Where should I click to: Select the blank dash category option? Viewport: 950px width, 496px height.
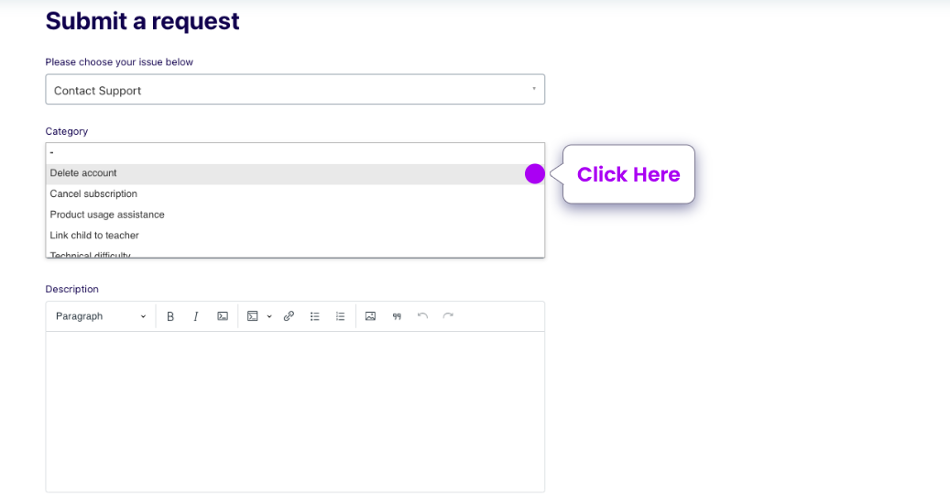pyautogui.click(x=52, y=153)
